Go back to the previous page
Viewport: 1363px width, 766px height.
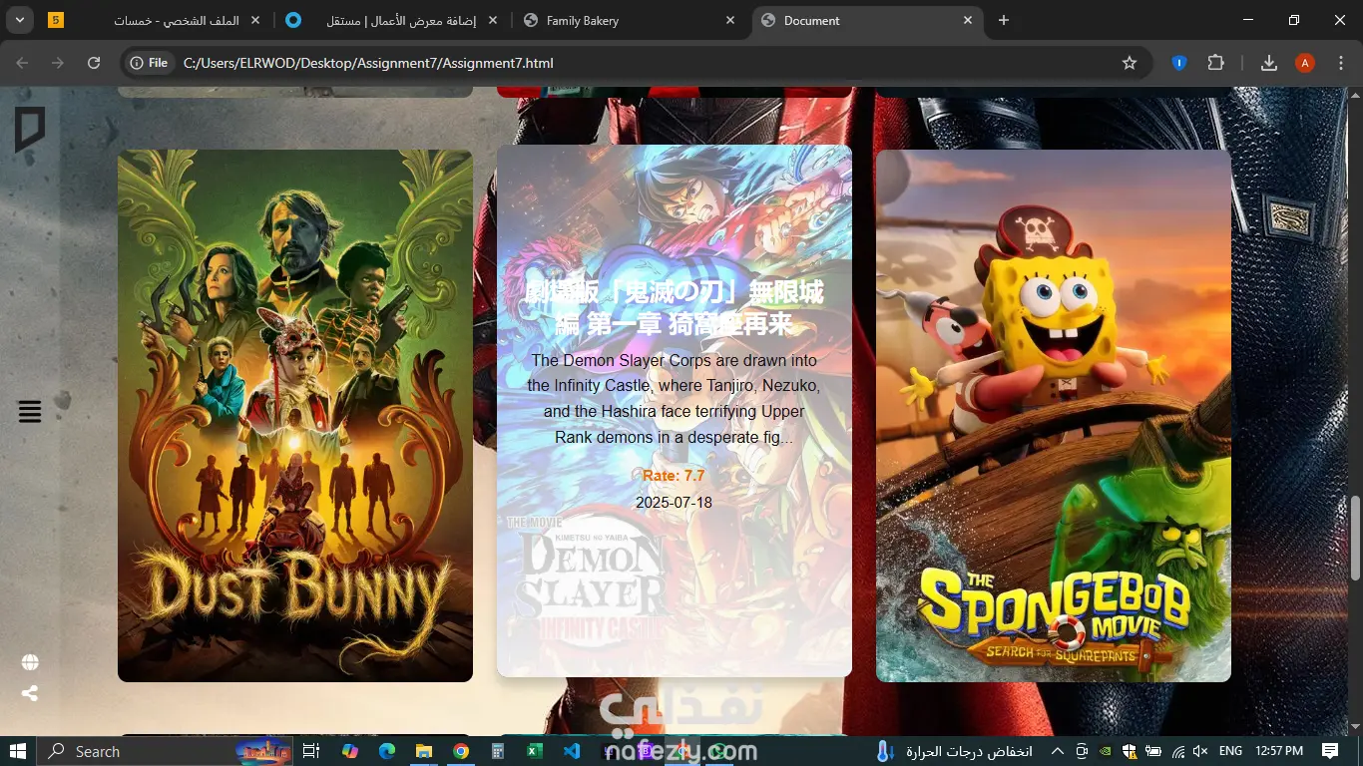pos(23,63)
